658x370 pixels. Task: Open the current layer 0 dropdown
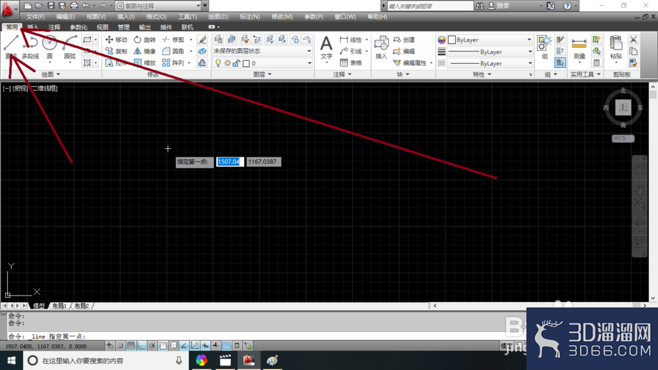pyautogui.click(x=263, y=63)
